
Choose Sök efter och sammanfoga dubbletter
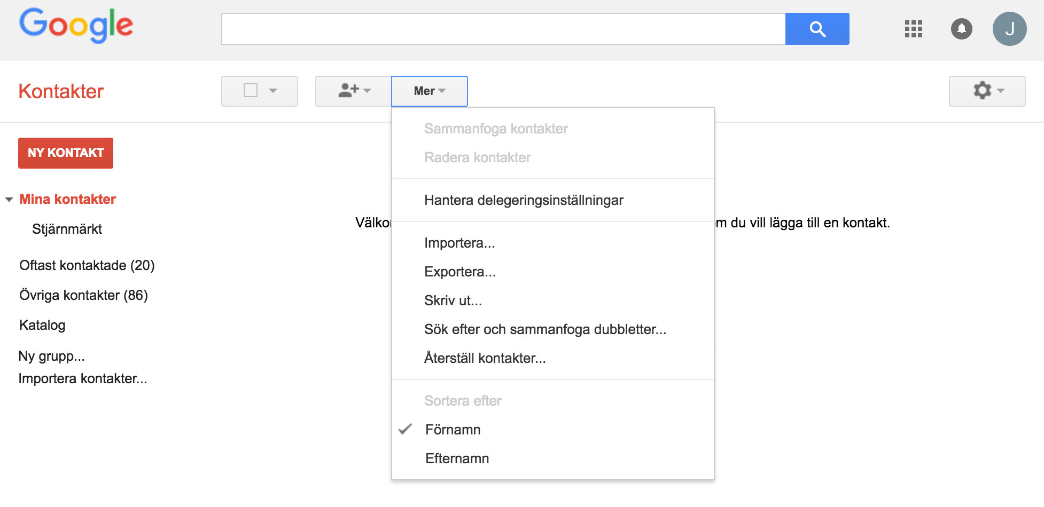coord(545,329)
